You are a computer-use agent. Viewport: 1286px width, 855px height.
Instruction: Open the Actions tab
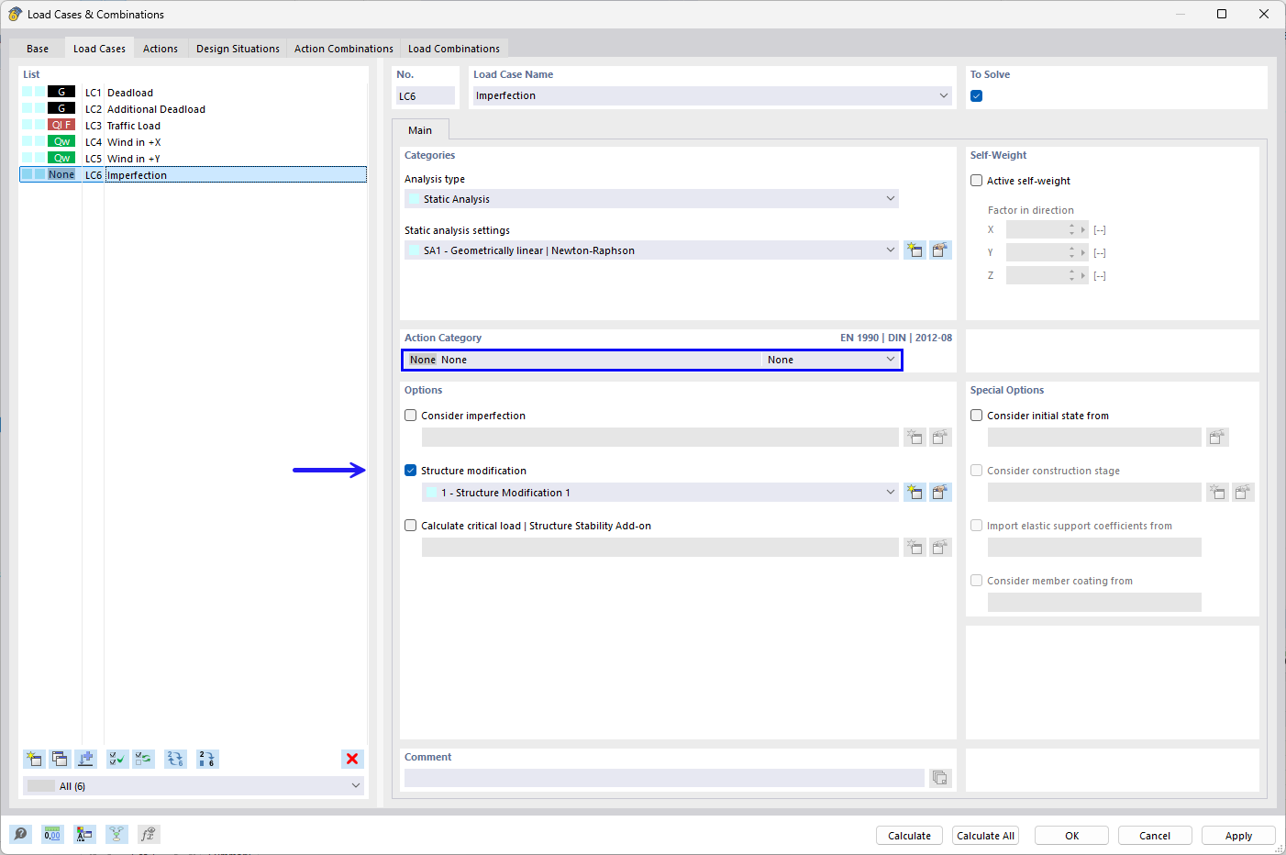(161, 49)
